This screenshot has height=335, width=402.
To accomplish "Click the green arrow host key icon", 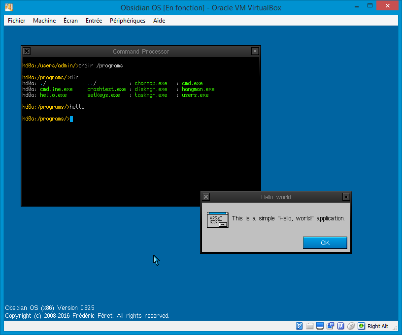I will tap(361, 326).
